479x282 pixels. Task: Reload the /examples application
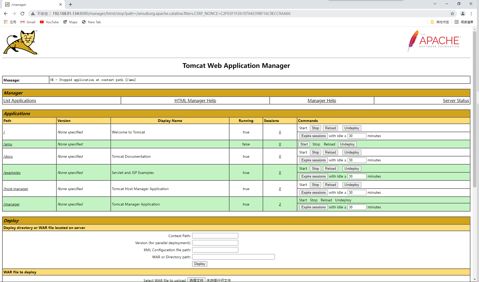(330, 168)
